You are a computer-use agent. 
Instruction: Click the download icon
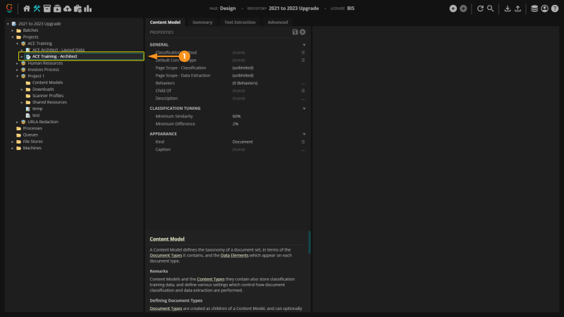point(507,8)
